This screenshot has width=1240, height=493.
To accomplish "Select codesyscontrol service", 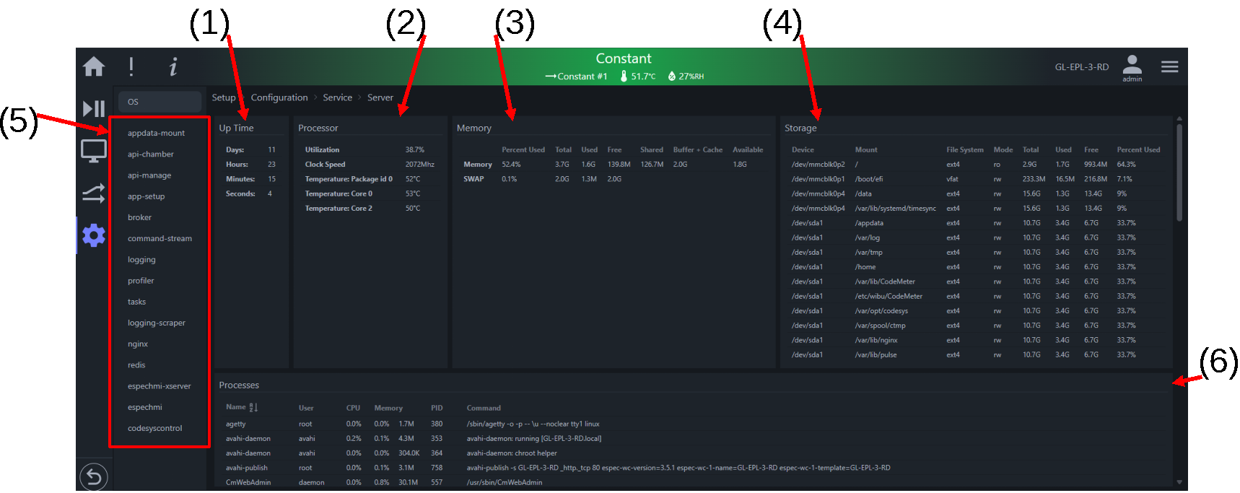I will point(155,428).
